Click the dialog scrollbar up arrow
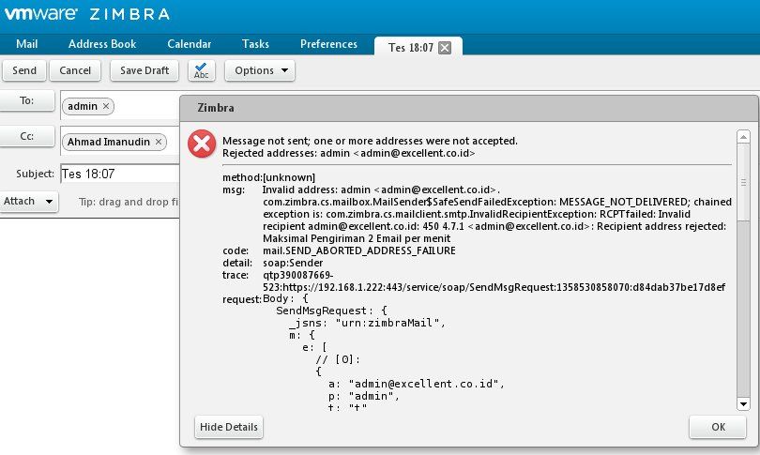The width and height of the screenshot is (760, 455). [x=743, y=137]
